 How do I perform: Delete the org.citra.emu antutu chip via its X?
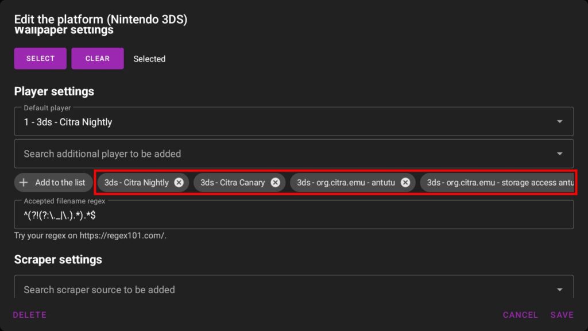pos(405,183)
